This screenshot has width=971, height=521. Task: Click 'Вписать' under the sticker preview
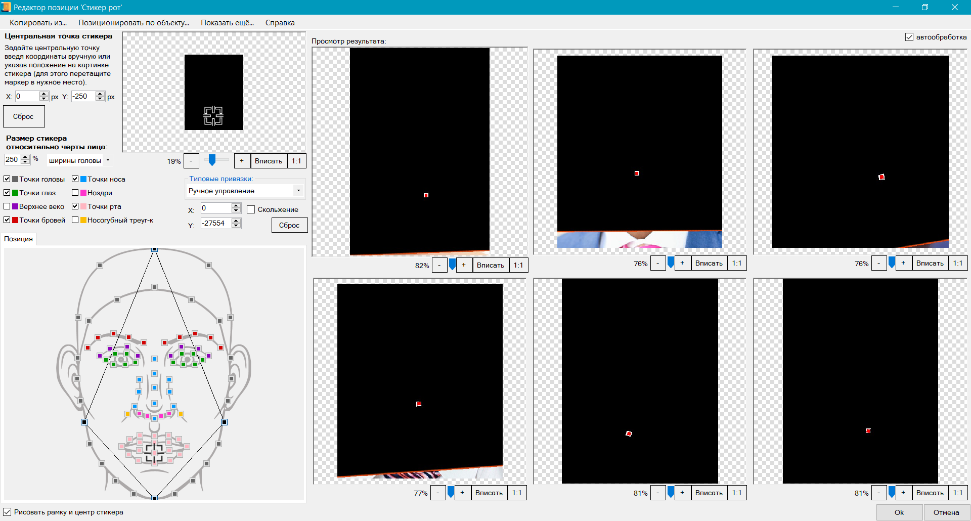pyautogui.click(x=268, y=161)
